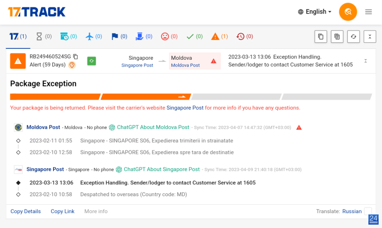Click the Alert help question icon
This screenshot has height=228, width=382.
point(72,65)
